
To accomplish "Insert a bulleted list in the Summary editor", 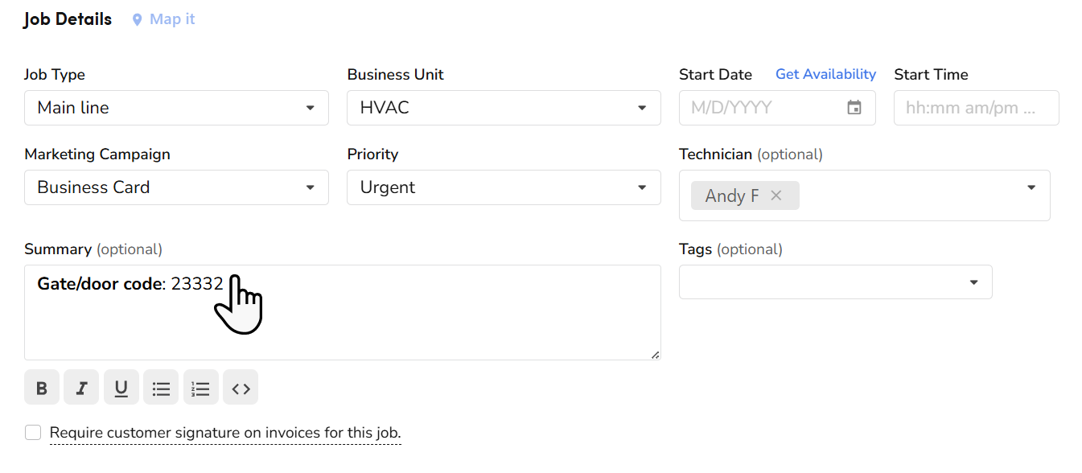I will tap(161, 387).
